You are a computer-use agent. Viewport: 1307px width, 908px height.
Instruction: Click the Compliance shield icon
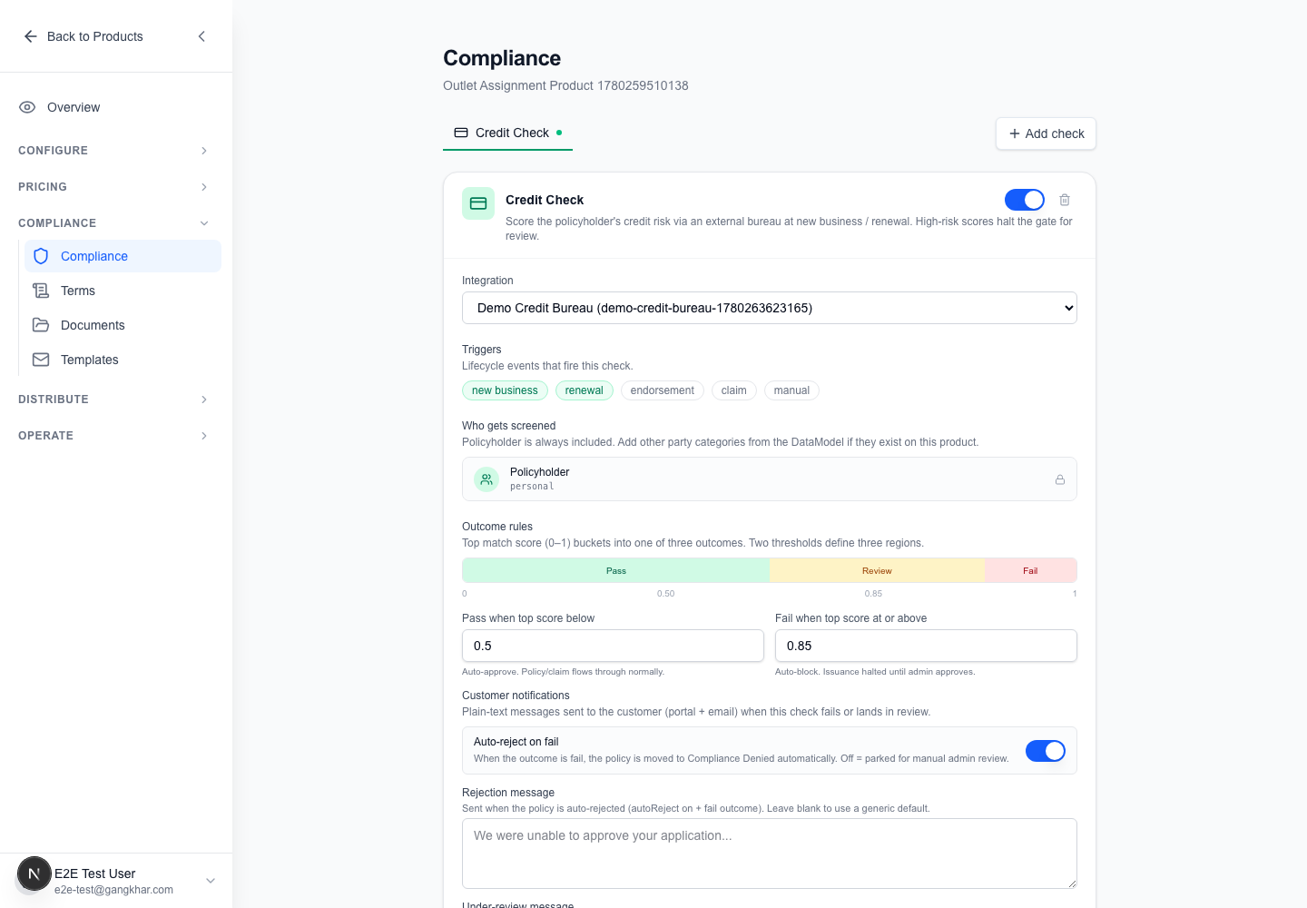pos(41,256)
